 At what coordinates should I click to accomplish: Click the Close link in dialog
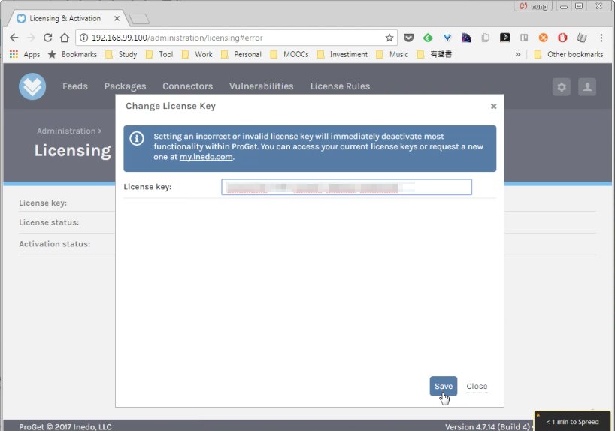[x=477, y=387]
